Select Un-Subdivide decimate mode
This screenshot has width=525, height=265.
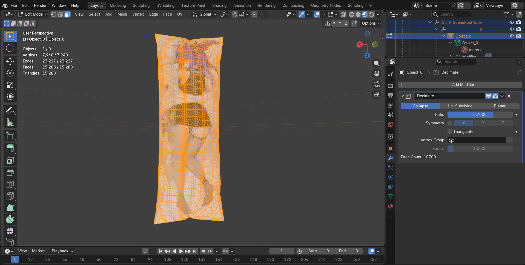coord(460,106)
